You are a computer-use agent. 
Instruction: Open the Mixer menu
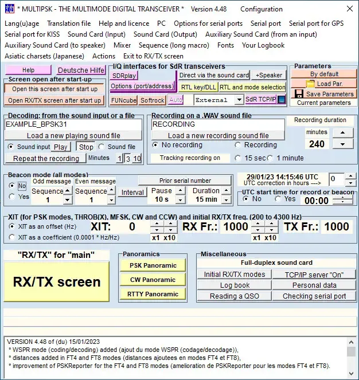(122, 45)
